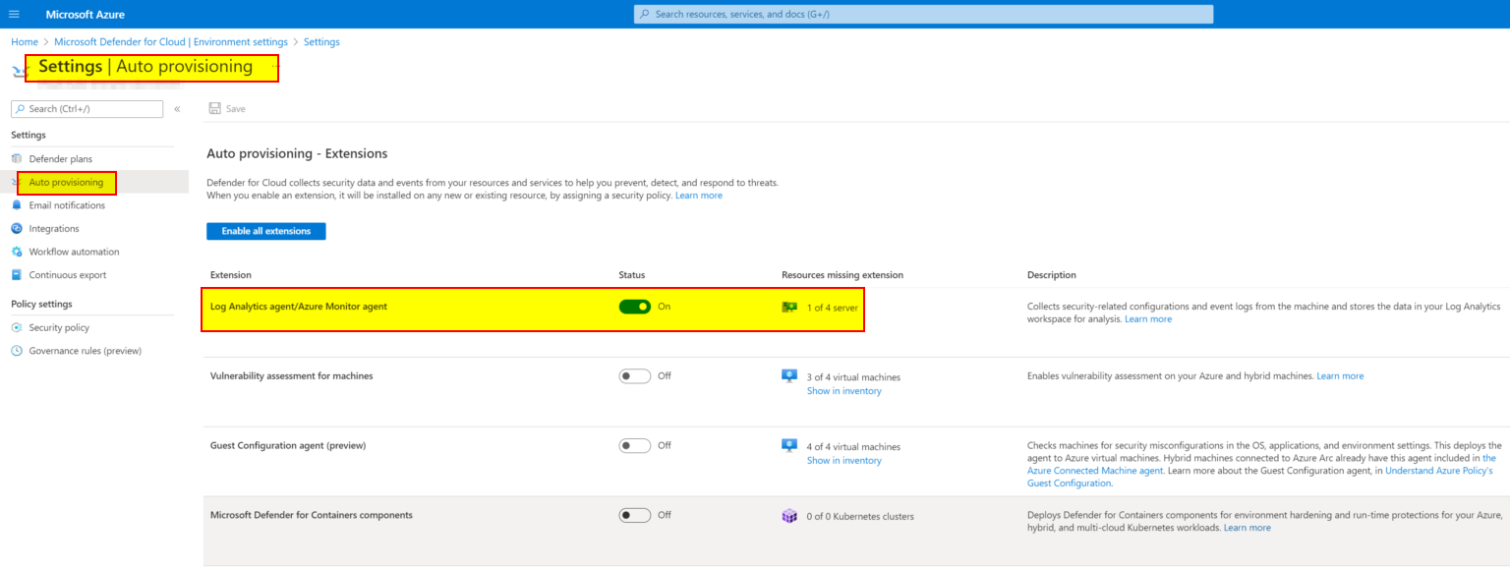The height and width of the screenshot is (568, 1510).
Task: Click Vulnerability assessment for machines row name
Action: tap(292, 375)
